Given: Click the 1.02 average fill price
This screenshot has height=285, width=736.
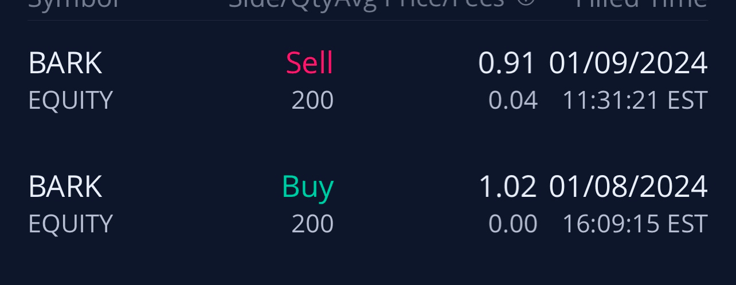Looking at the screenshot, I should (x=507, y=187).
